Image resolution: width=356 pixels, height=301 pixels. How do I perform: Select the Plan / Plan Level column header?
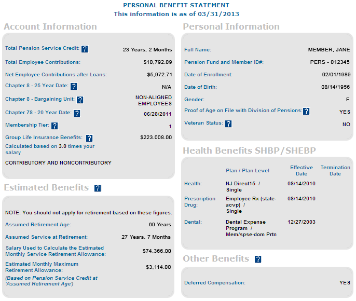(x=248, y=171)
